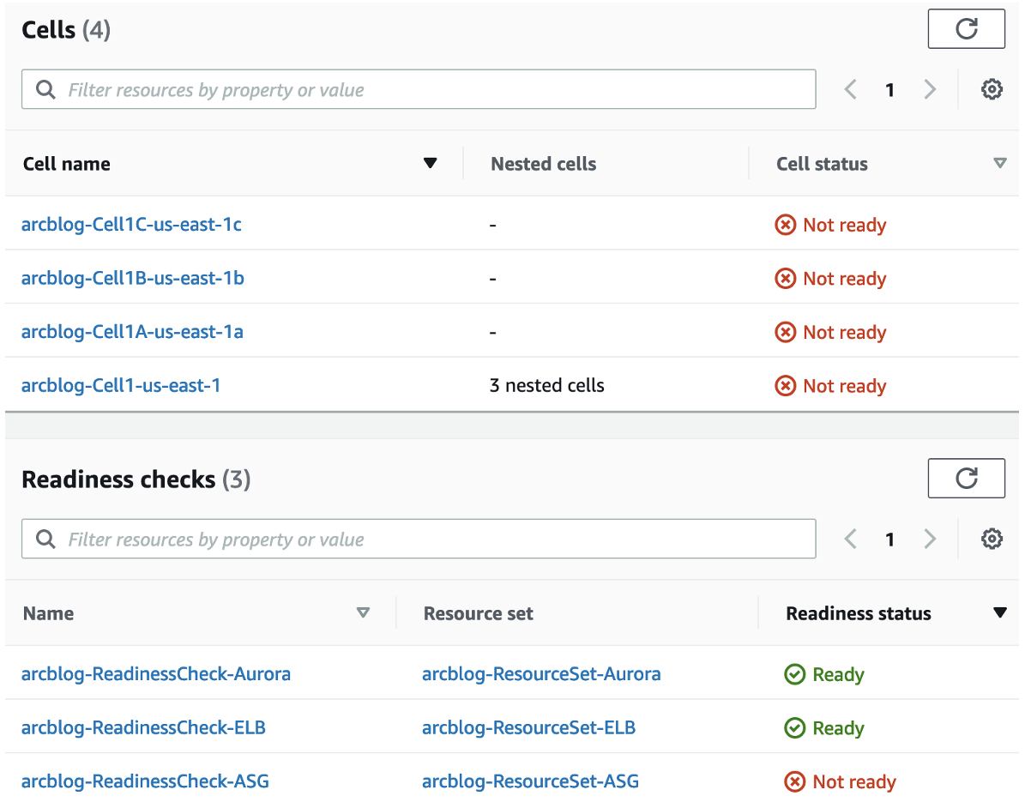Open Cells table settings gear
1031x808 pixels.
992,89
